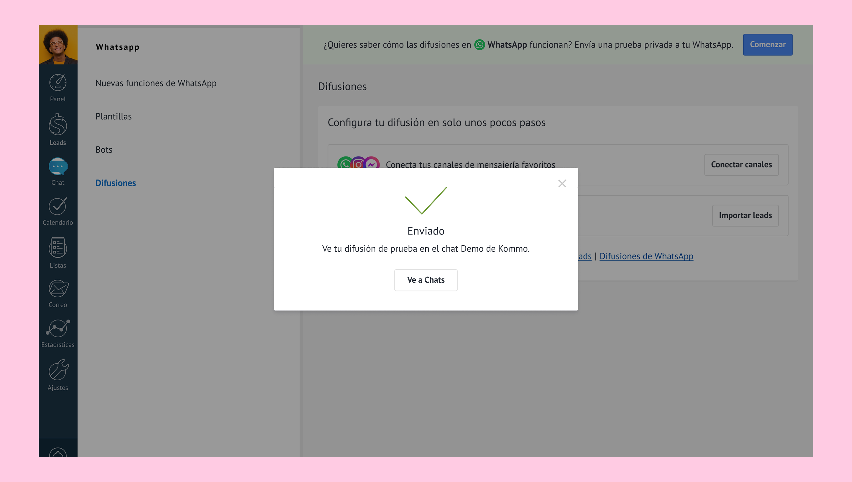
Task: Open the Chat bubble icon
Action: 58,167
